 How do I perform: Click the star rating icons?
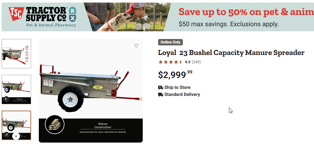[170, 62]
